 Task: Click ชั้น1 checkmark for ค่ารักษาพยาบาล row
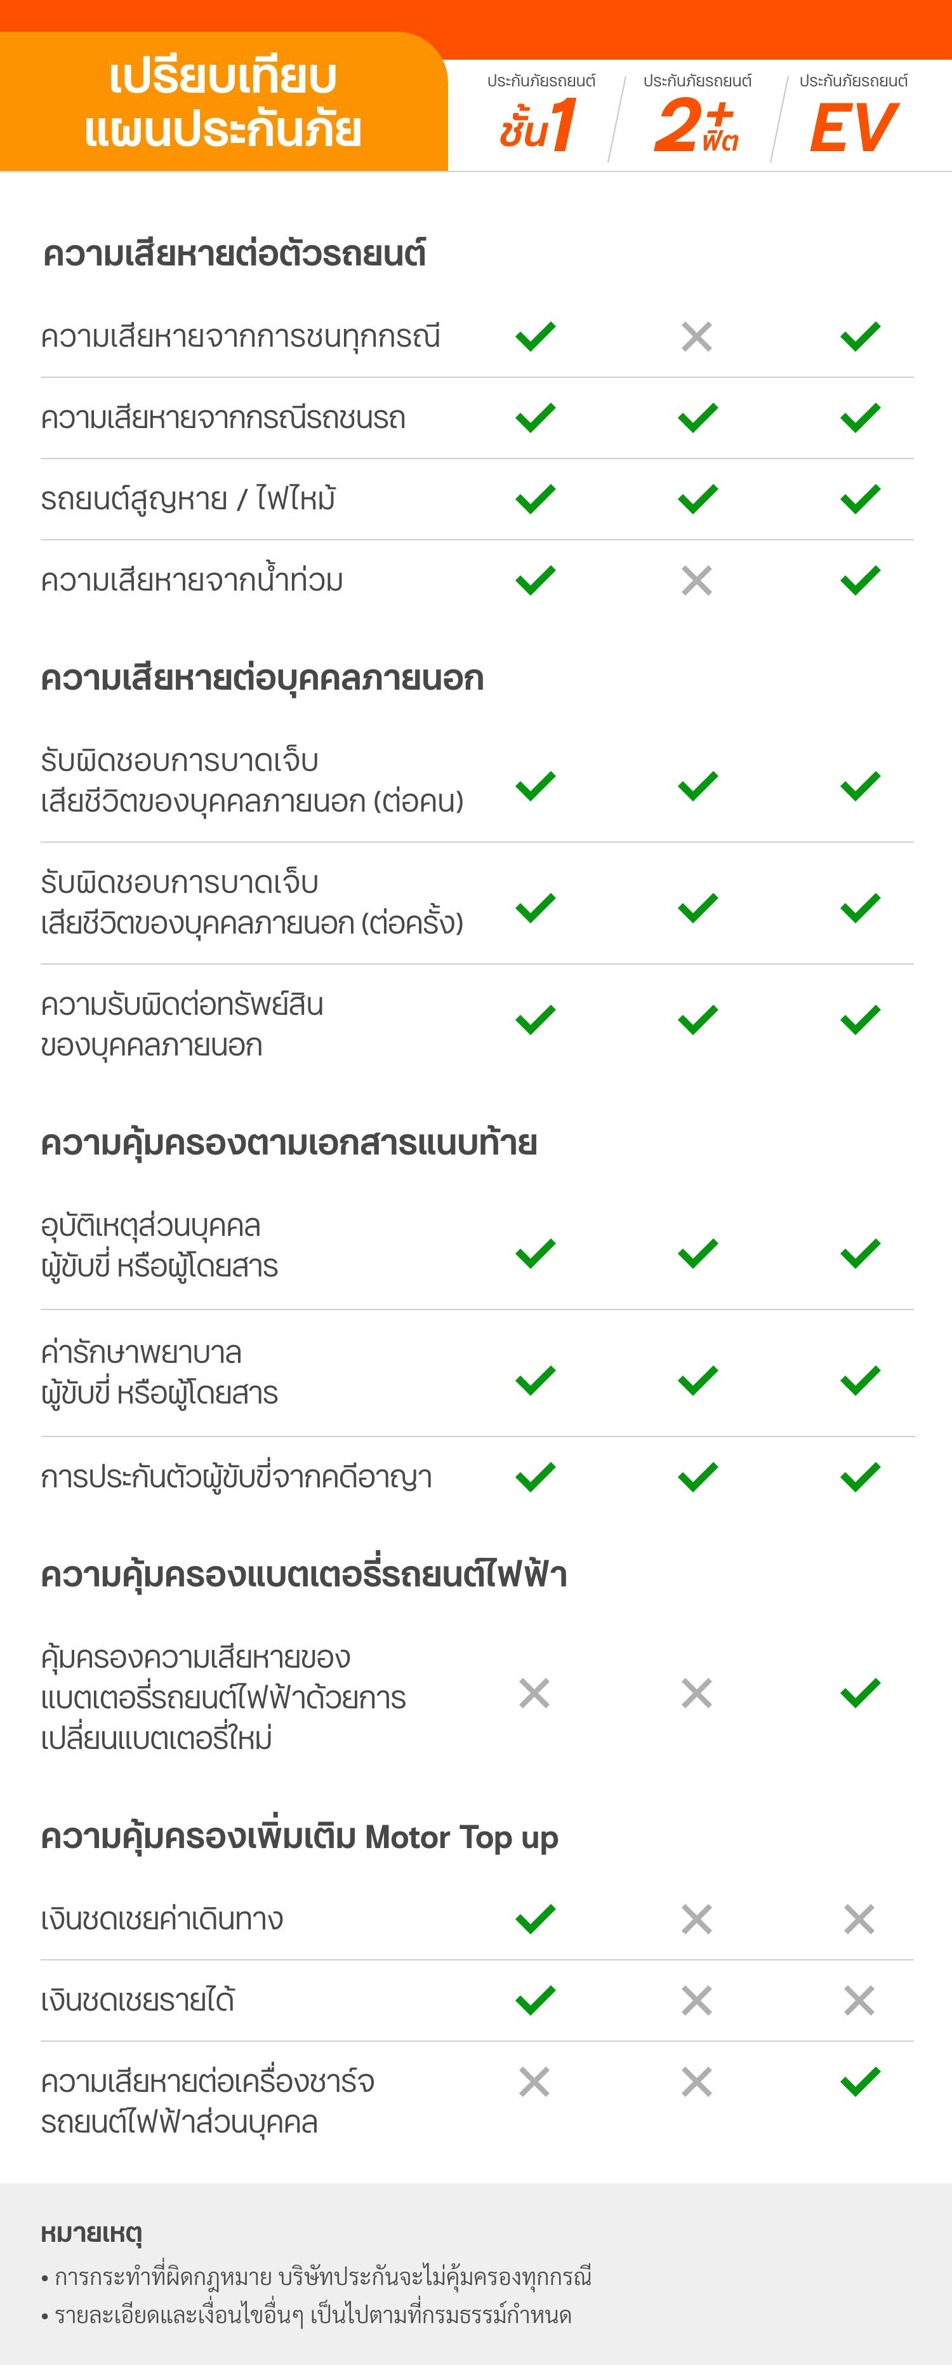(x=536, y=1380)
